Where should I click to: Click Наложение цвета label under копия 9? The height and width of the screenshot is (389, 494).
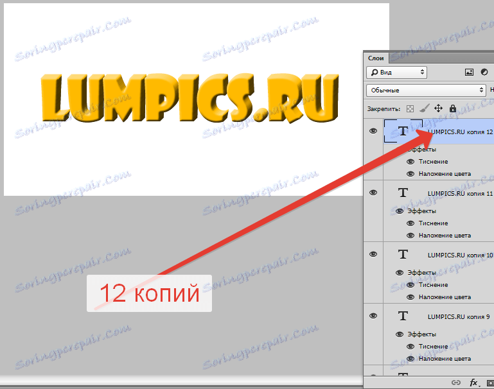[445, 359]
